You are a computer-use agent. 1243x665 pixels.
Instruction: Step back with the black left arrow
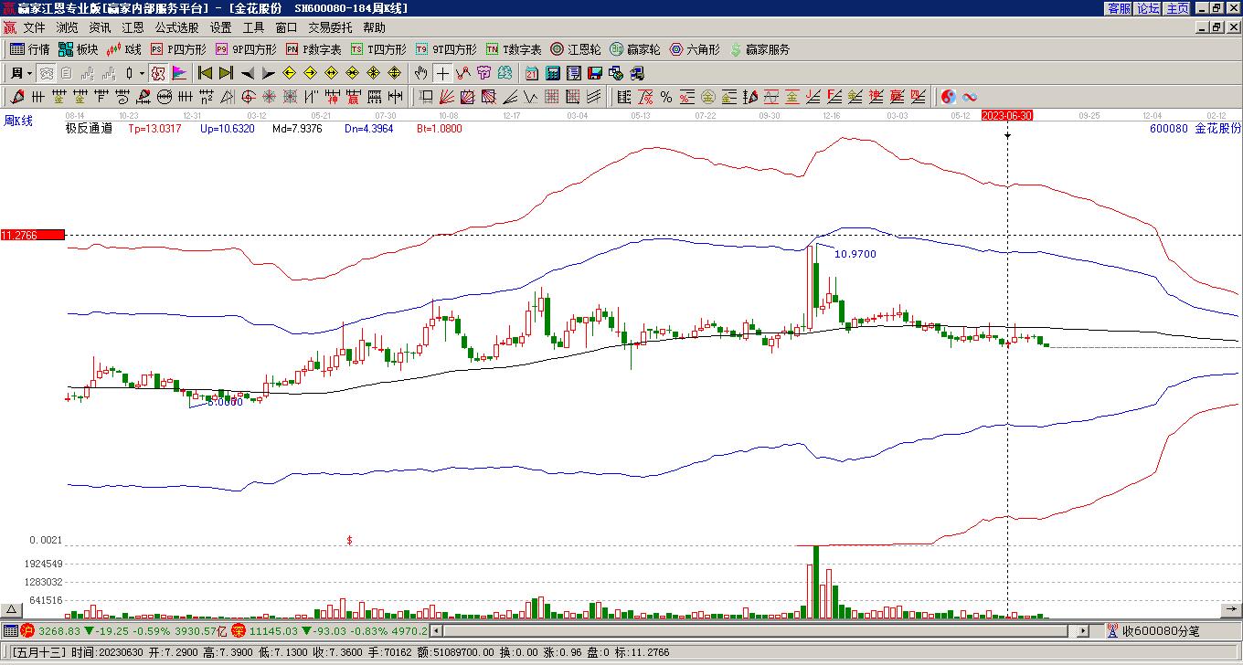(247, 73)
